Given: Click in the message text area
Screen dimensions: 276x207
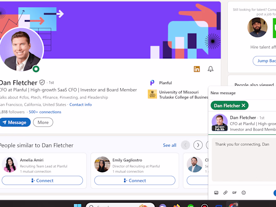Looking at the screenshot, I should (x=244, y=159).
